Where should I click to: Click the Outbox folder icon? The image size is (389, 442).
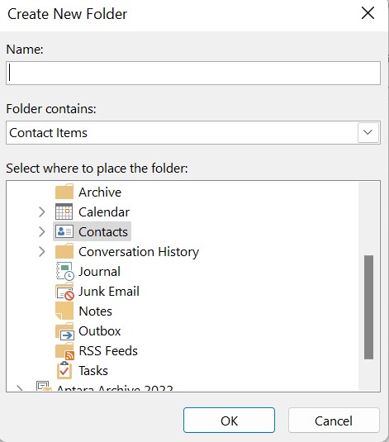(64, 331)
